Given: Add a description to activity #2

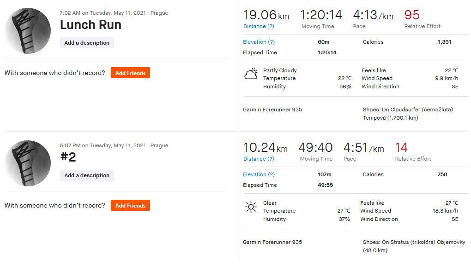Looking at the screenshot, I should pyautogui.click(x=87, y=175).
